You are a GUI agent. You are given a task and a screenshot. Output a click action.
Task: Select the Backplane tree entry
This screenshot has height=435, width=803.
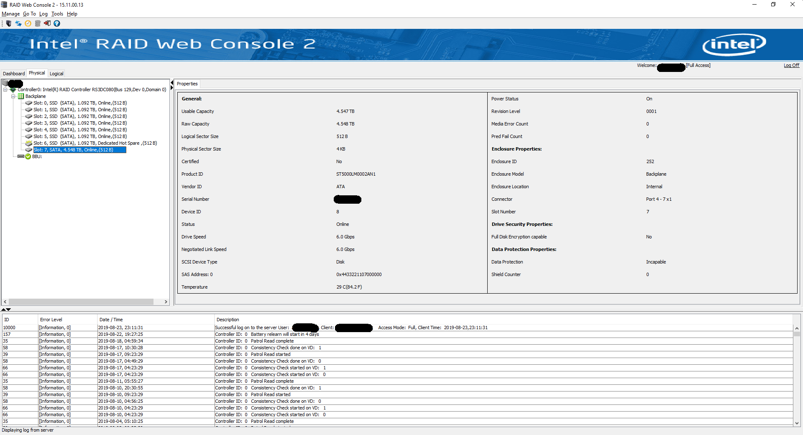pos(36,96)
